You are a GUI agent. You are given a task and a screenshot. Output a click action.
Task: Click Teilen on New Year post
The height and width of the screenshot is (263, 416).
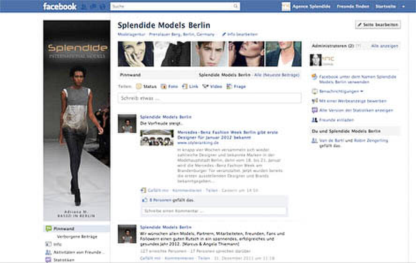(204, 258)
